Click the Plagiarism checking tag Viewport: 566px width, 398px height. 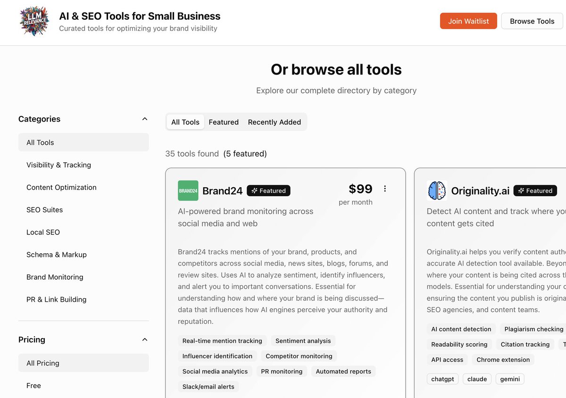click(533, 329)
